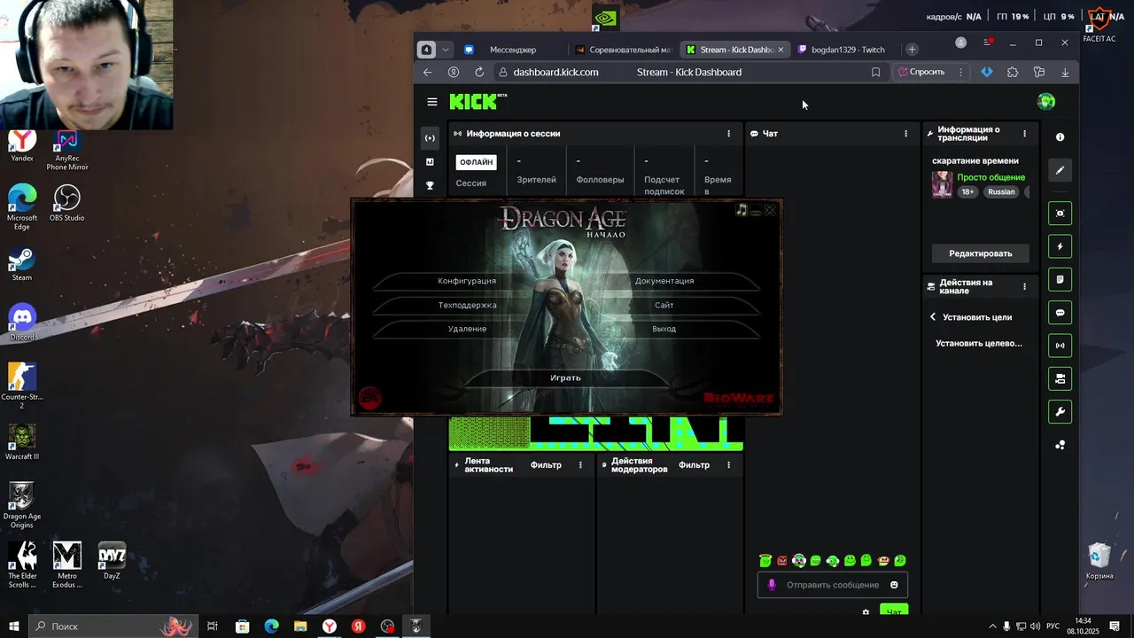This screenshot has height=638, width=1134.
Task: Toggle the wrench widget in right rail
Action: pyautogui.click(x=1060, y=412)
